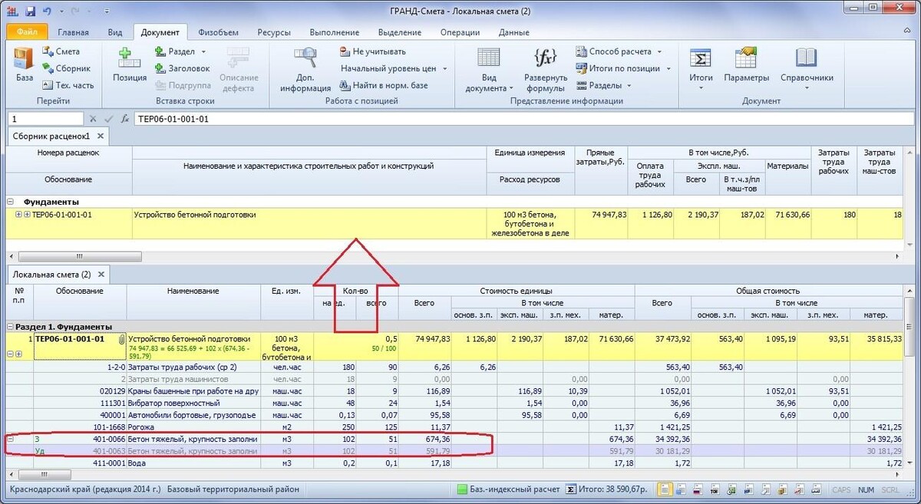Go to Сборник from the Перейти group
Image resolution: width=921 pixels, height=504 pixels.
tap(67, 68)
